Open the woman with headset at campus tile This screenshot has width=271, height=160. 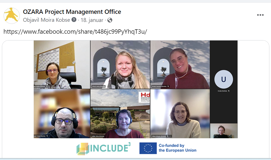[120, 114]
